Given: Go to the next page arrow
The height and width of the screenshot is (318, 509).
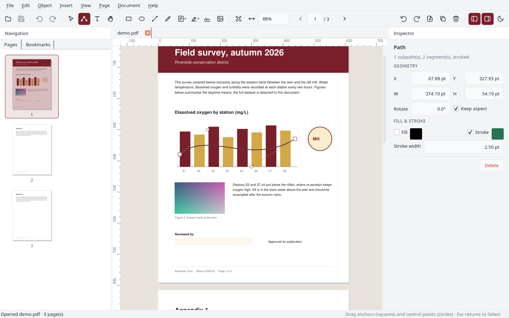Looking at the screenshot, I should click(x=345, y=19).
